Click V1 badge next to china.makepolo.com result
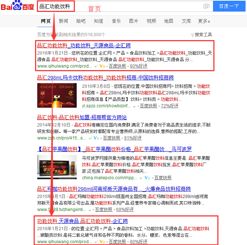 click(147, 178)
